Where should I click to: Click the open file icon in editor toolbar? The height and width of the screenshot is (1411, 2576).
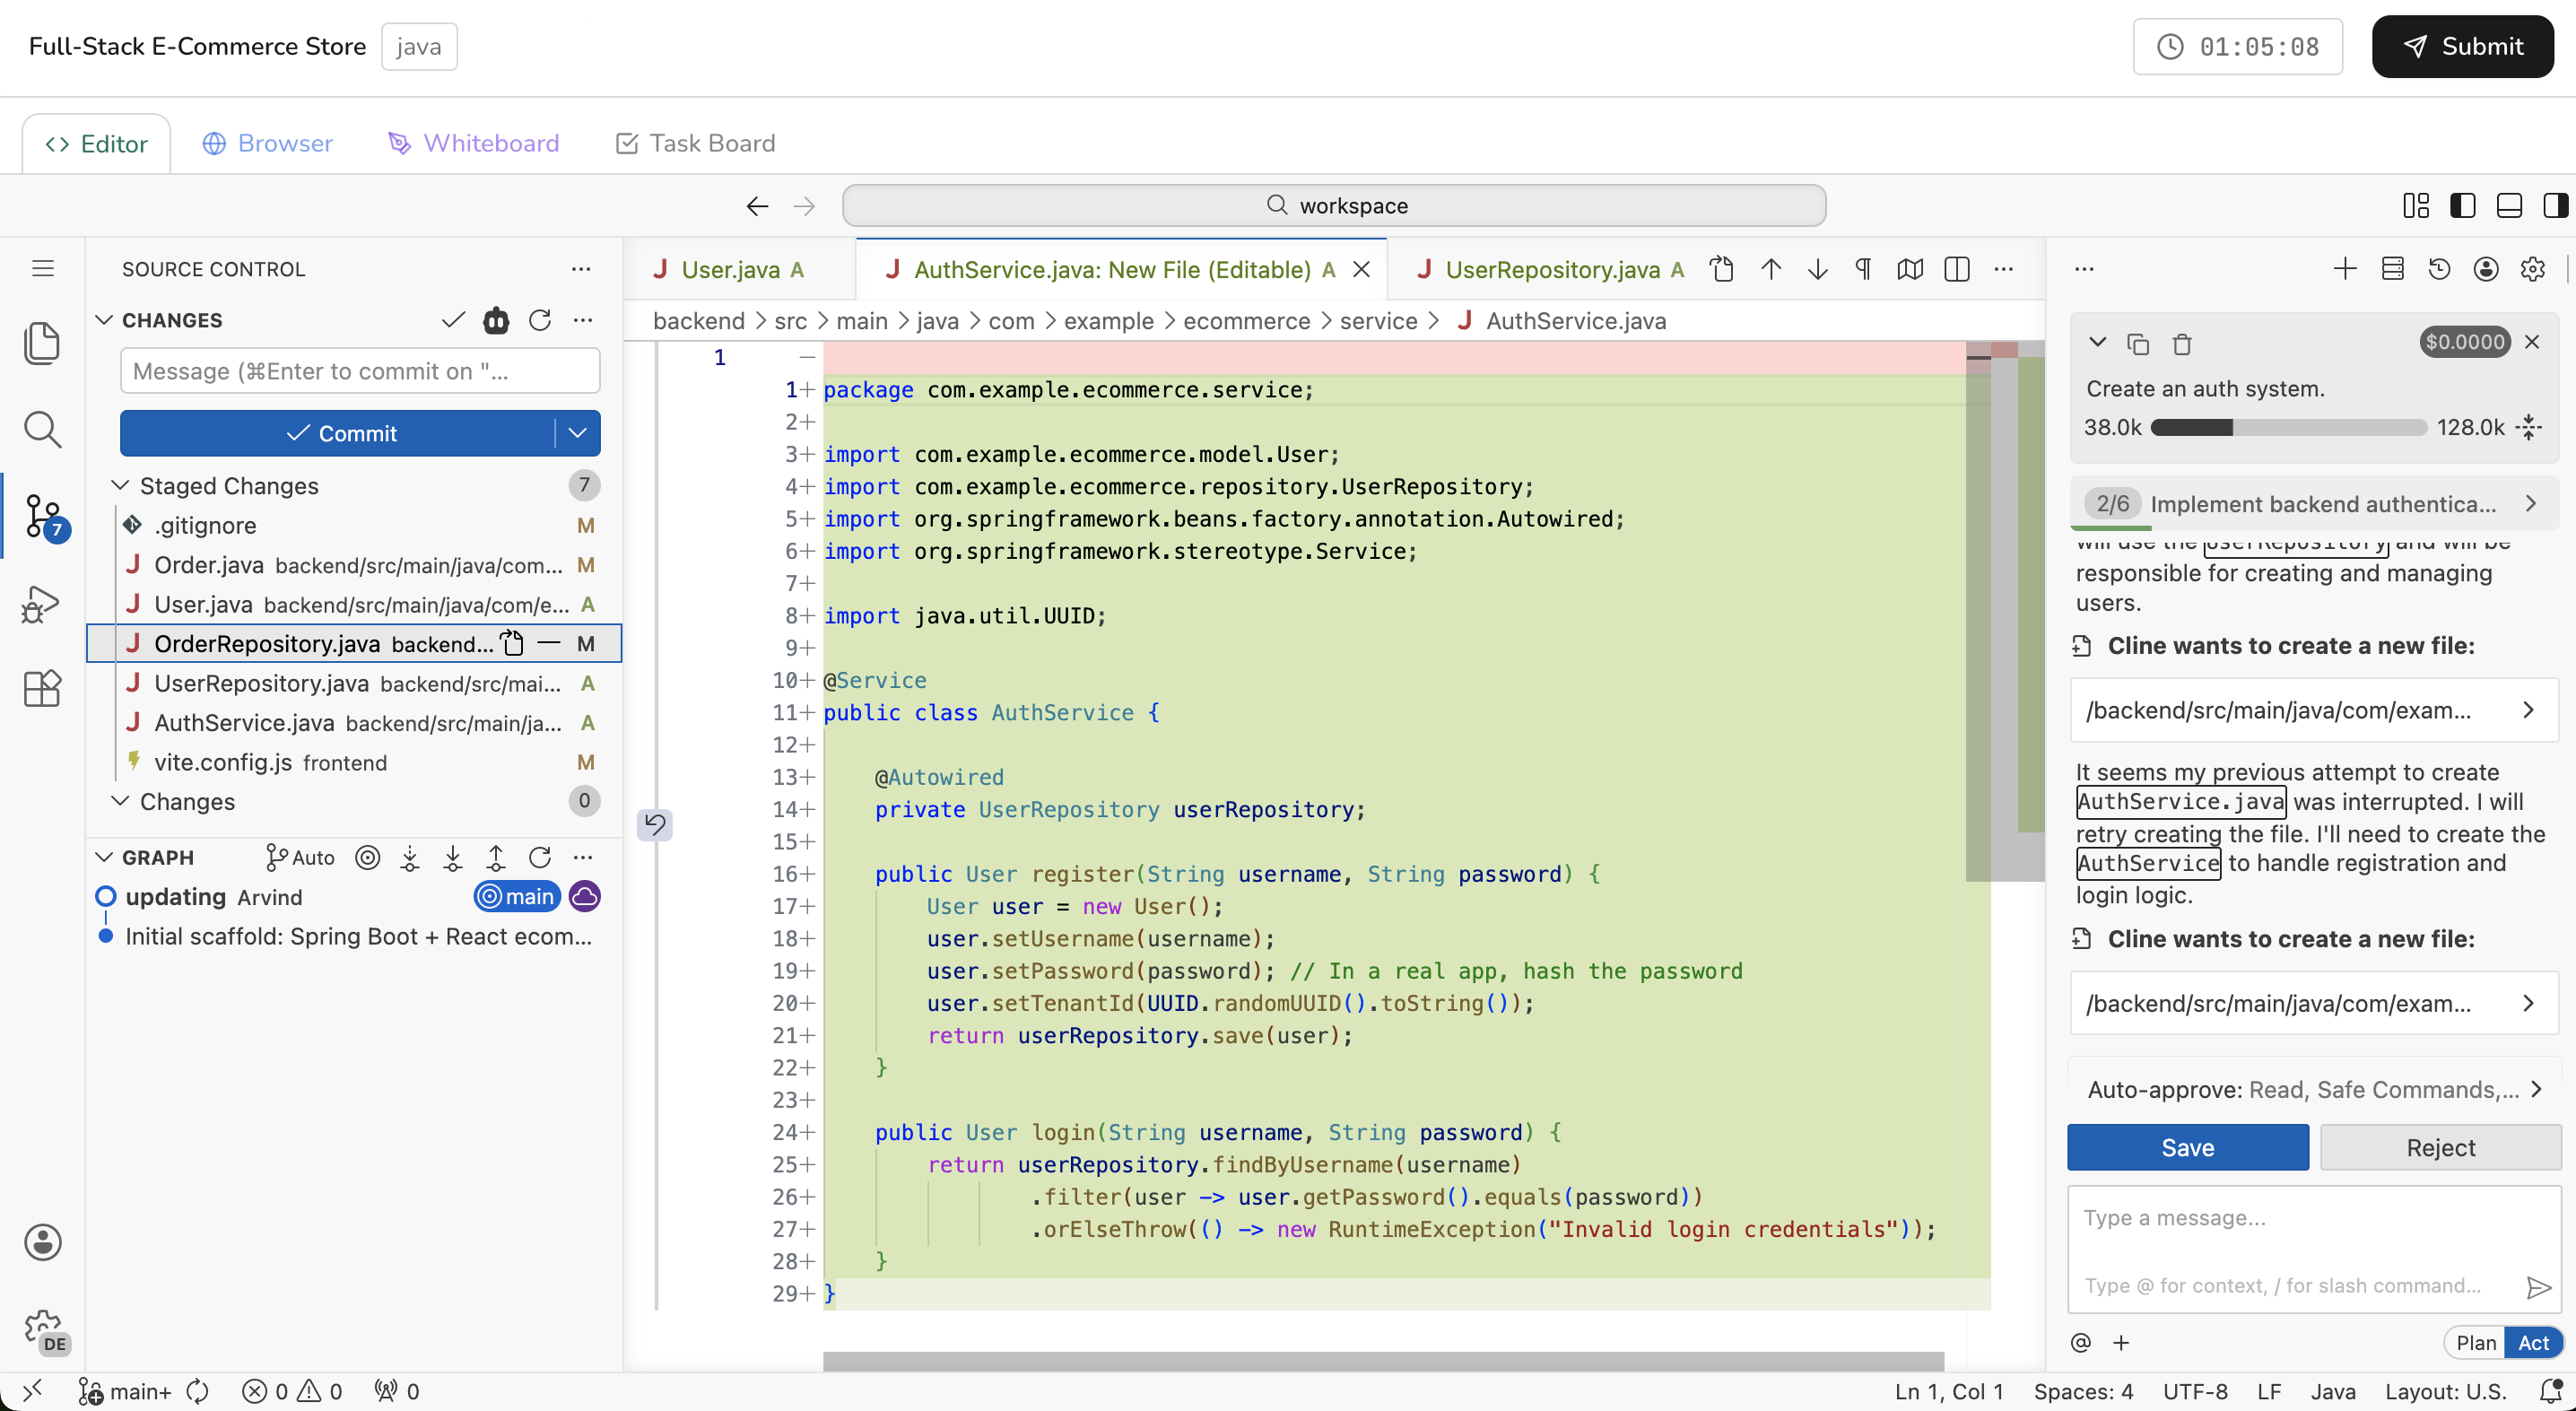point(1722,269)
